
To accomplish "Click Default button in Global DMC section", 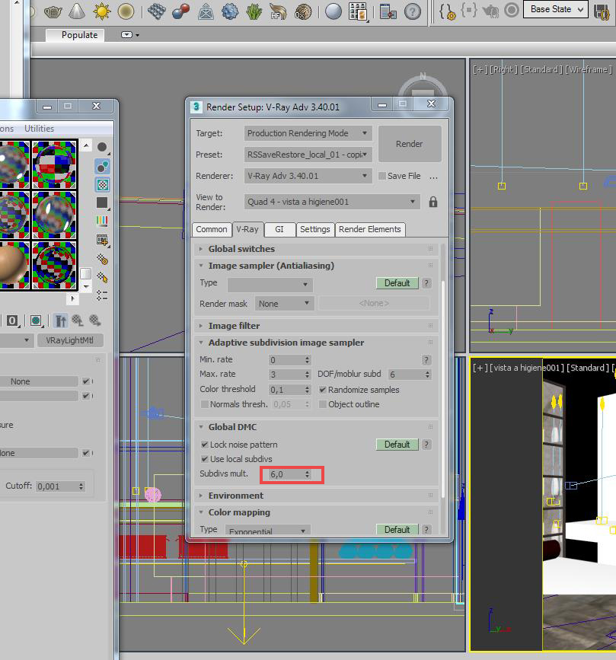I will pyautogui.click(x=397, y=445).
